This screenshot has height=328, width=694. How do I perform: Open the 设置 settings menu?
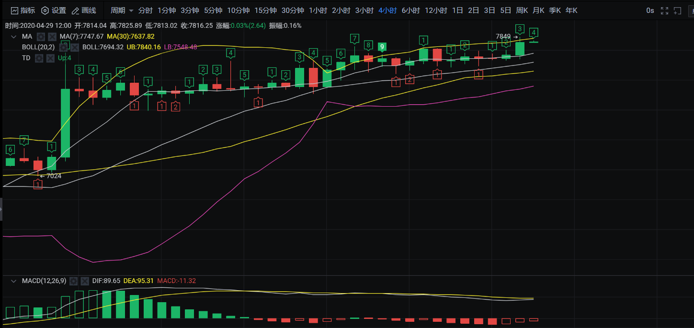[x=54, y=11]
